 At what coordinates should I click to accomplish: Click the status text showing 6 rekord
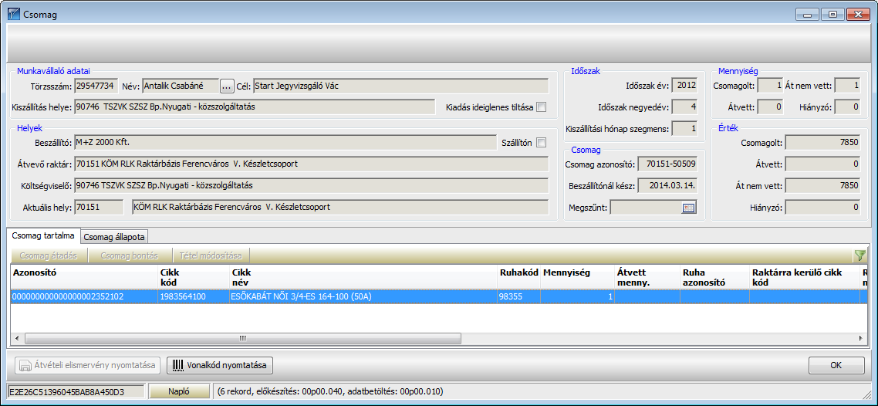329,391
